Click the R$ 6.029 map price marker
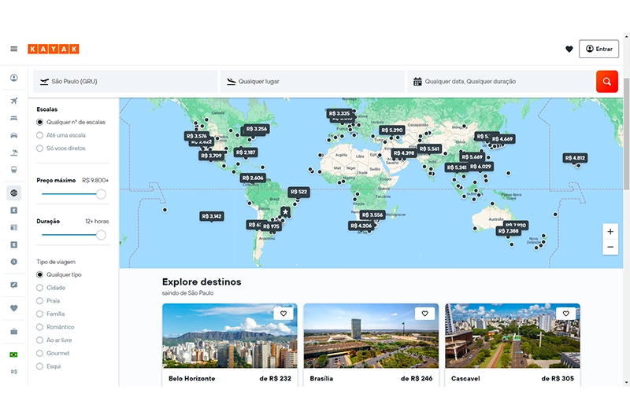This screenshot has height=419, width=630. pos(480,167)
